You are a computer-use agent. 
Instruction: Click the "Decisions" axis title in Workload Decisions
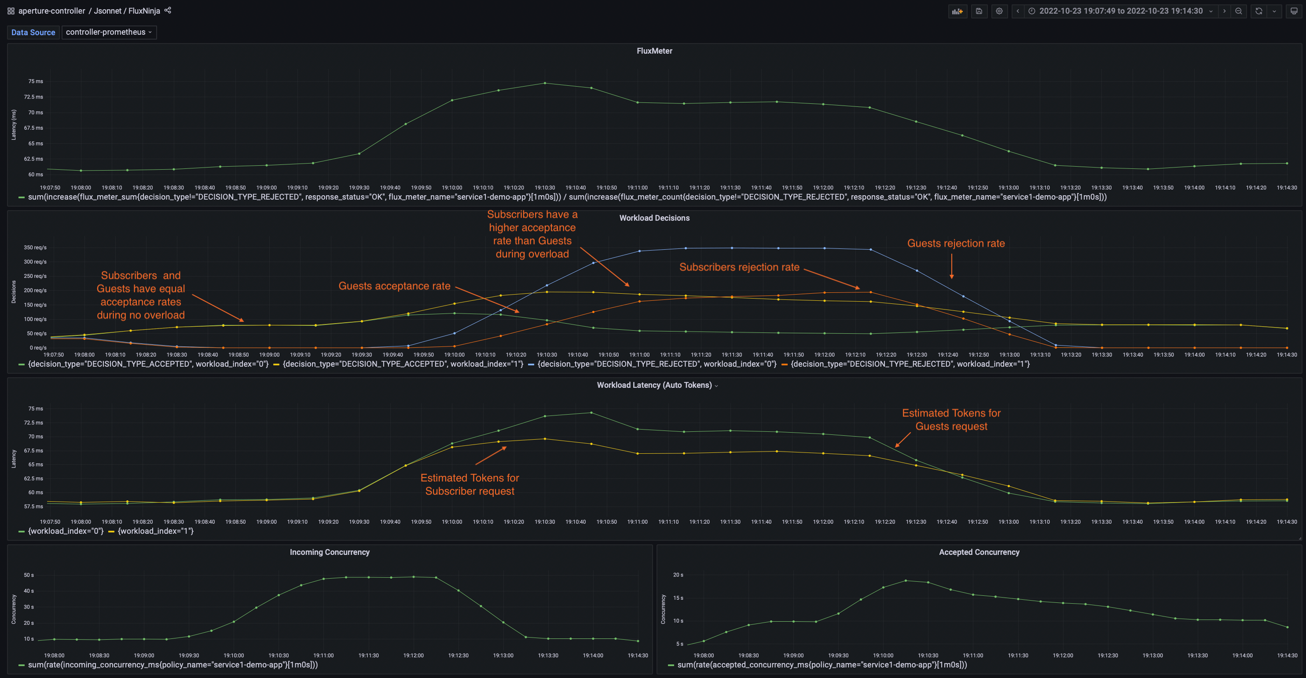point(14,292)
